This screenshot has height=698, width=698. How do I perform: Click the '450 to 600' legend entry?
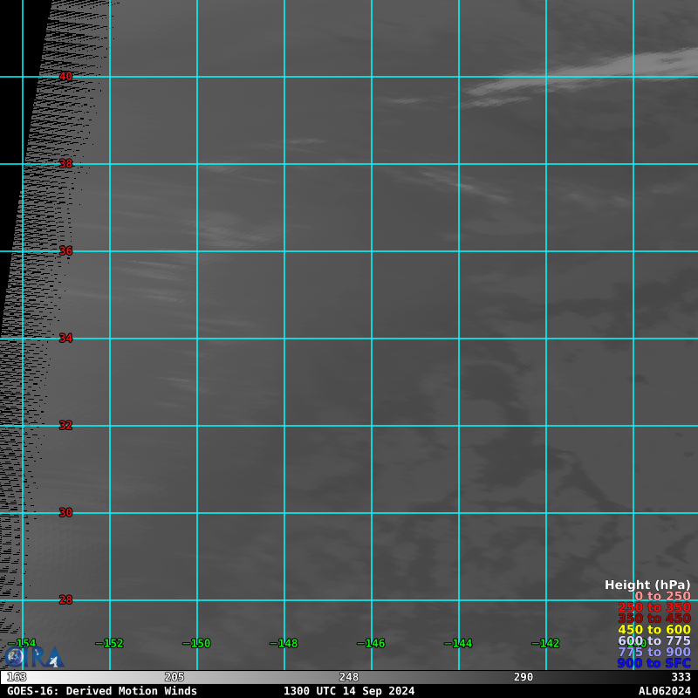pos(654,629)
